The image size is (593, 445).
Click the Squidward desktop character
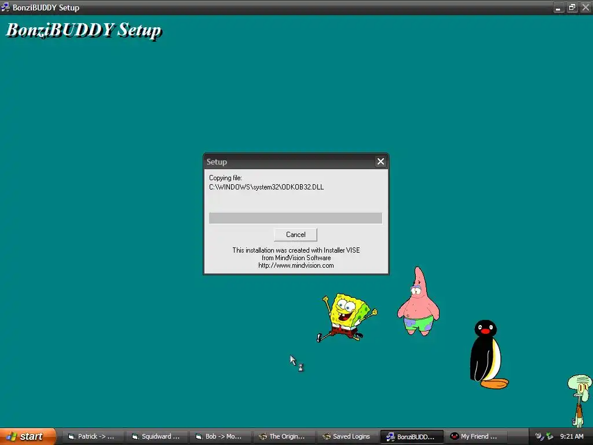coord(580,400)
